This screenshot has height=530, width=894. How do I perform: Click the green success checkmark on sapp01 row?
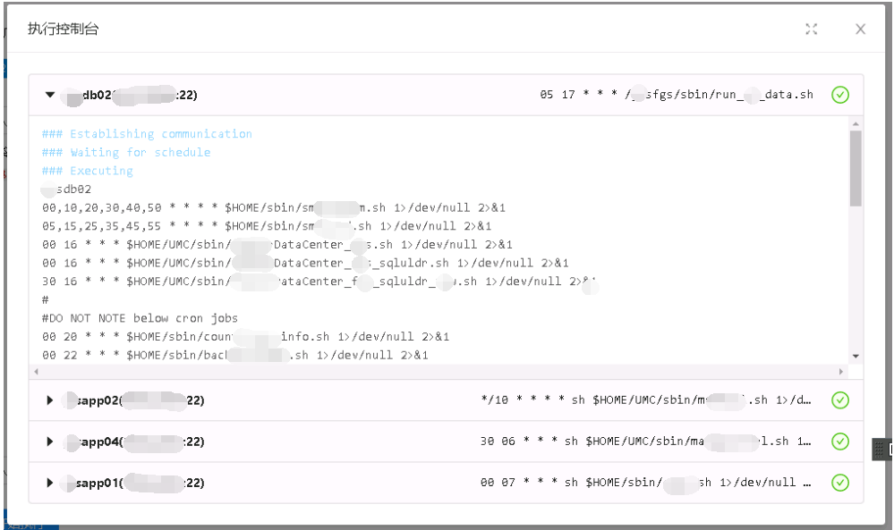839,483
